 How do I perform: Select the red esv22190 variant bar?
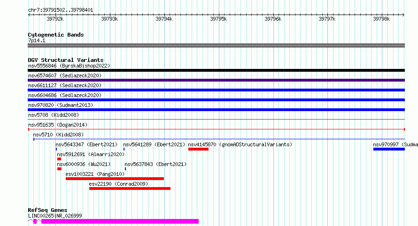(130, 189)
